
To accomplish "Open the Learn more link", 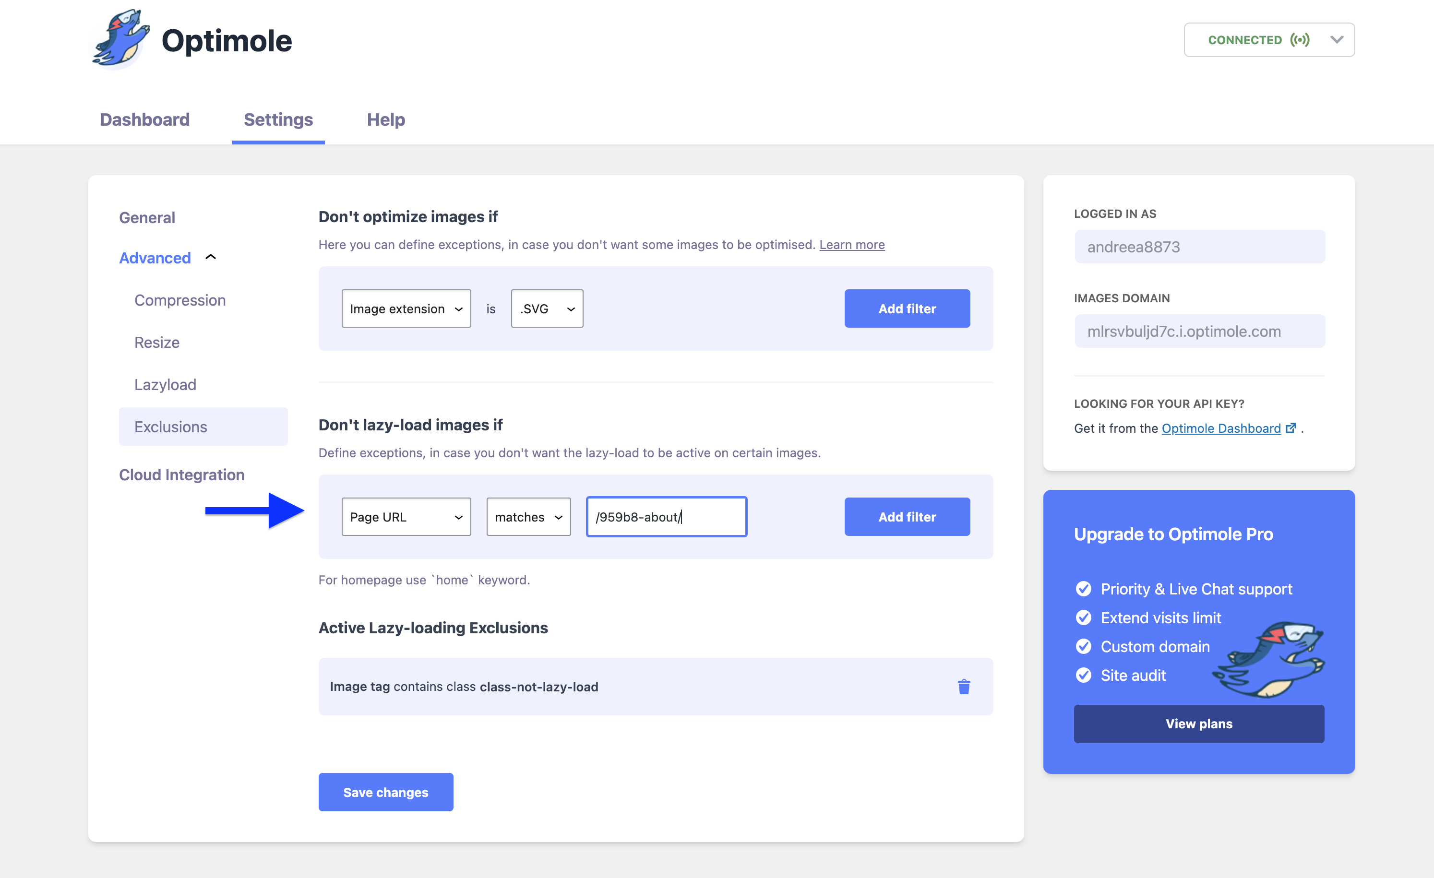I will pyautogui.click(x=851, y=244).
